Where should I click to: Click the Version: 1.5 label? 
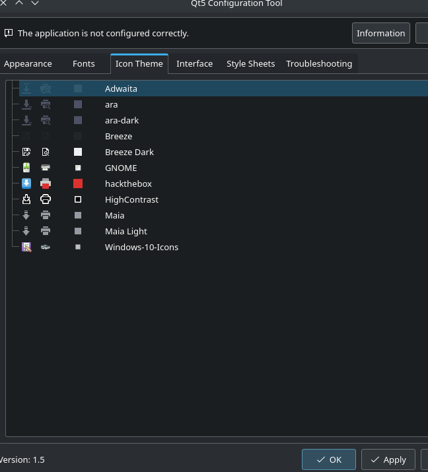(22, 459)
